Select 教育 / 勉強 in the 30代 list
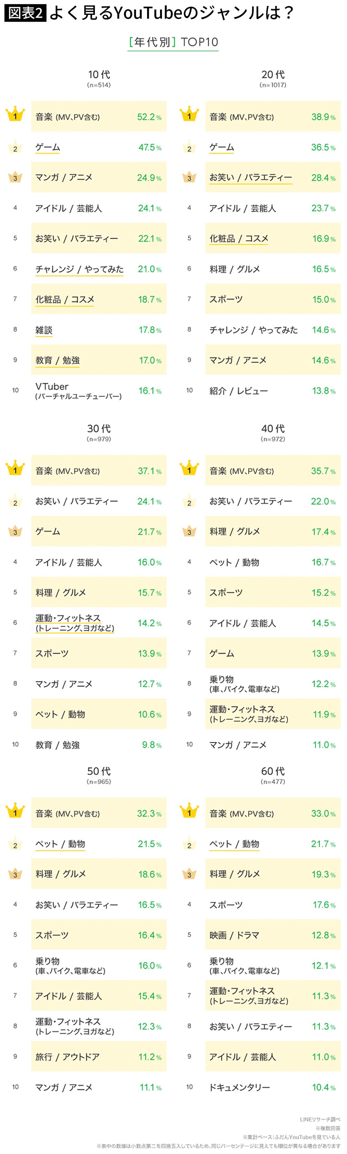The width and height of the screenshot is (347, 1154). 58,745
